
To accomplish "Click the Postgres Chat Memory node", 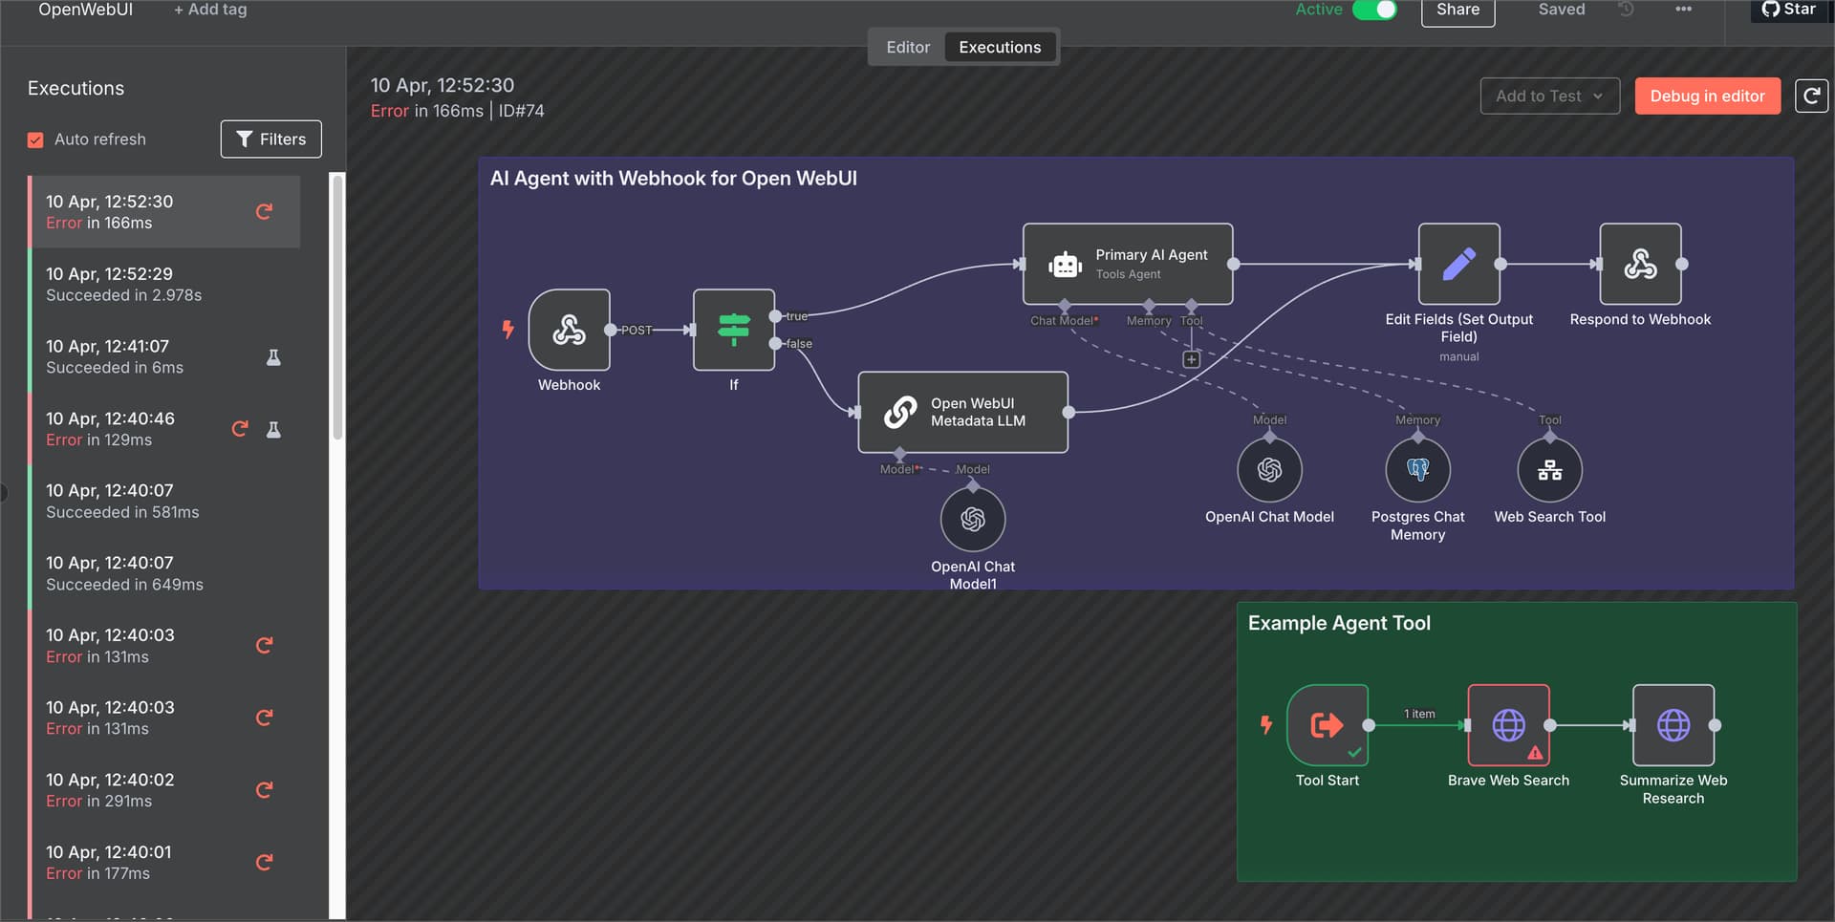I will 1417,469.
